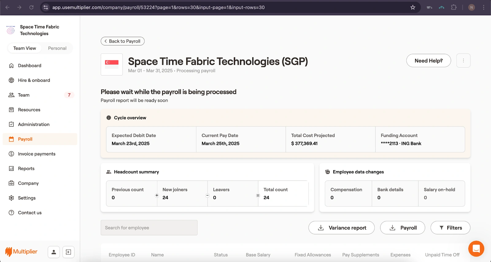Reload the page

31,7
